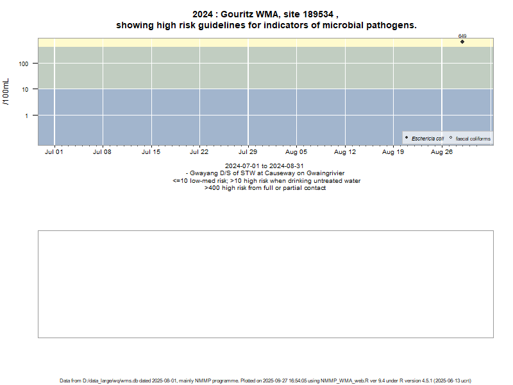Viewport: 513px width, 385px height.
Task: Click the /100mL y-axis title
Action: pyautogui.click(x=7, y=92)
